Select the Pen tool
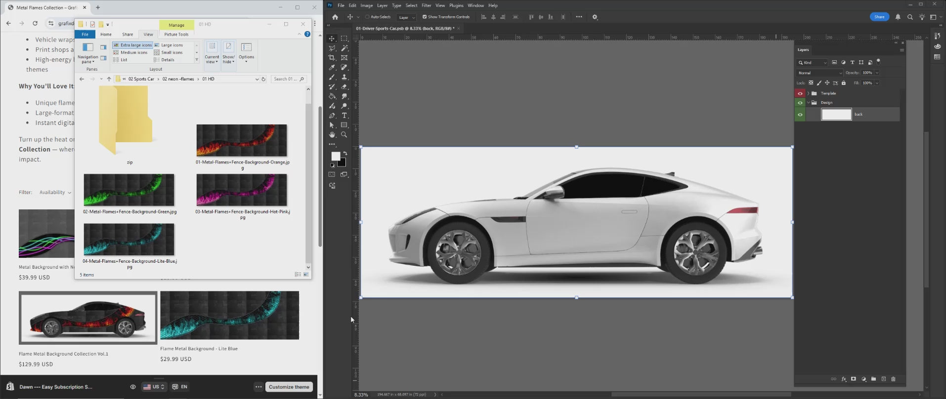This screenshot has height=399, width=946. tap(332, 116)
